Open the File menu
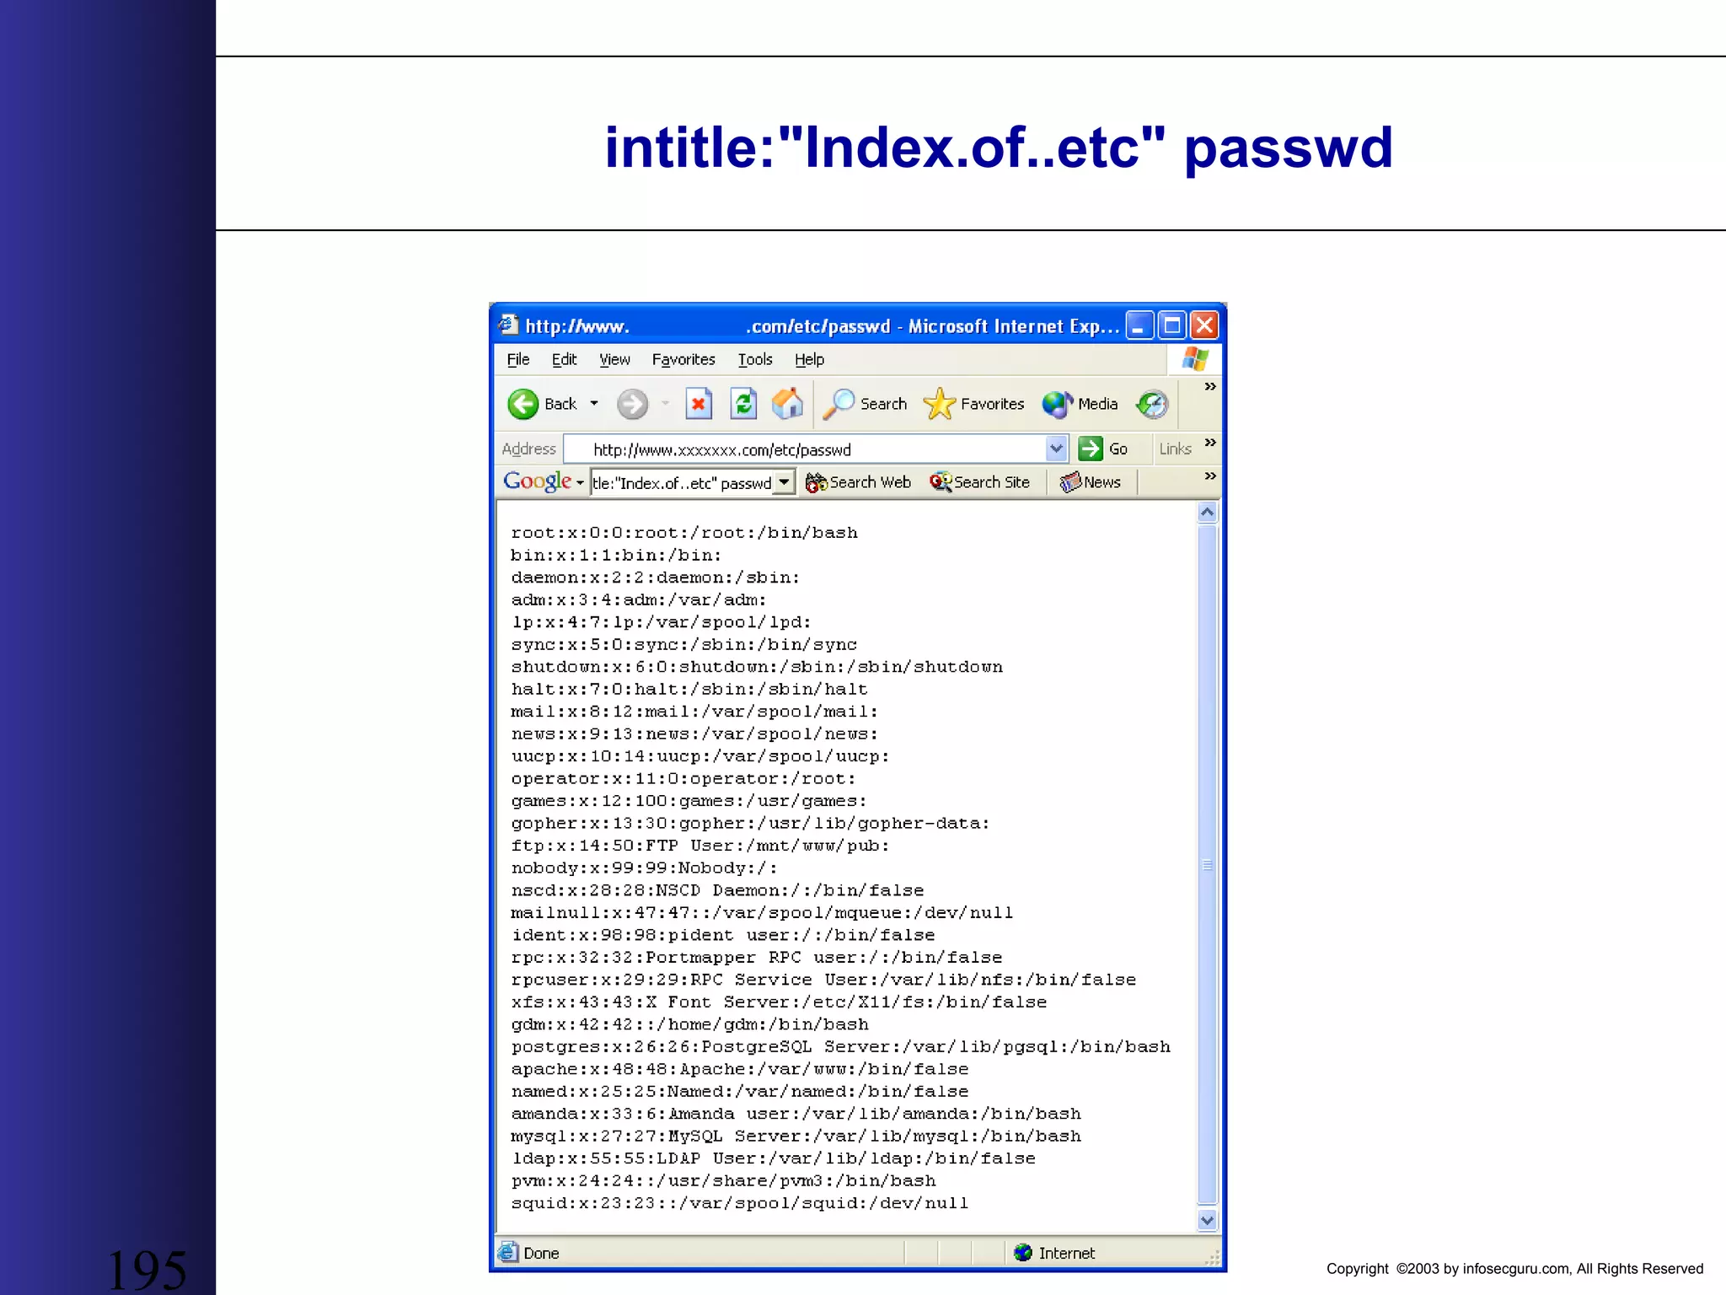 tap(518, 359)
